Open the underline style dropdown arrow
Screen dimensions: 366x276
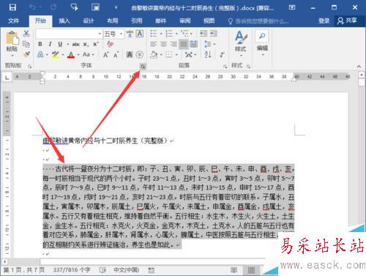coord(68,45)
